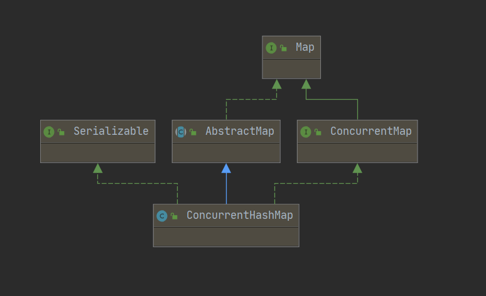Select the ConcurrentHashMap node label
The image size is (486, 296).
(x=240, y=215)
